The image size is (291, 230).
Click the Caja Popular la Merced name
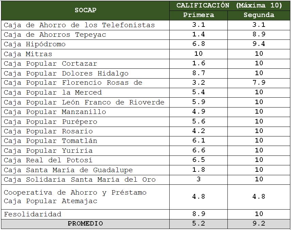(53, 92)
